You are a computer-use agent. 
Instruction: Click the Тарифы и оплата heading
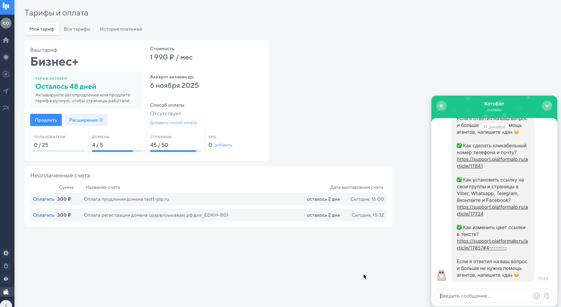pos(56,13)
